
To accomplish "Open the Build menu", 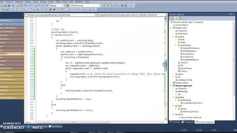I will point(36,1).
